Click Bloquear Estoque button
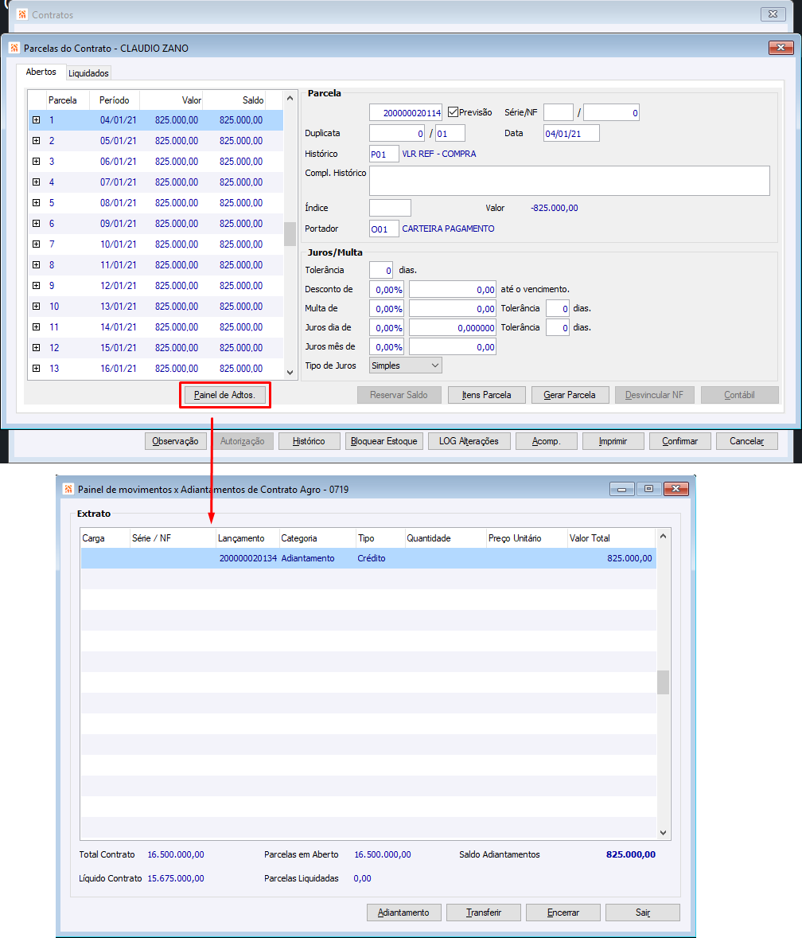Image resolution: width=802 pixels, height=938 pixels. click(x=383, y=441)
